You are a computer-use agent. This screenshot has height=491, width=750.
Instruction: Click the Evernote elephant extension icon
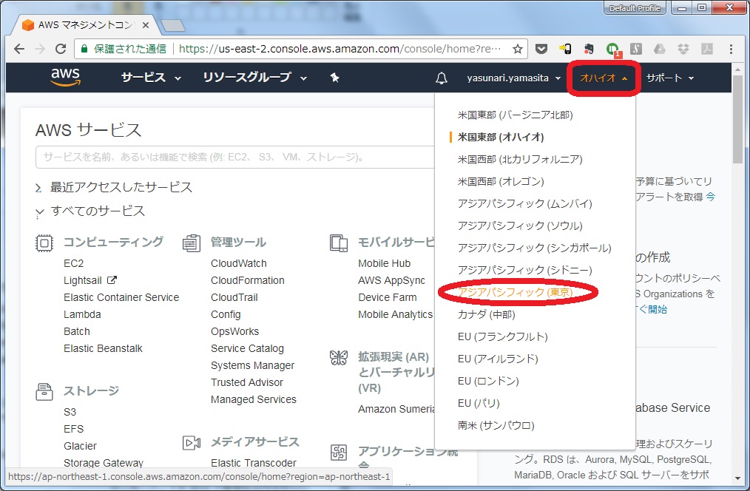tap(589, 49)
